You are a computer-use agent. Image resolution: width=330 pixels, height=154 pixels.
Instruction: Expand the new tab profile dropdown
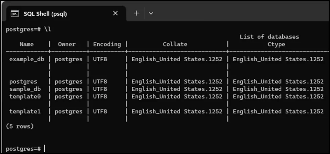click(151, 13)
